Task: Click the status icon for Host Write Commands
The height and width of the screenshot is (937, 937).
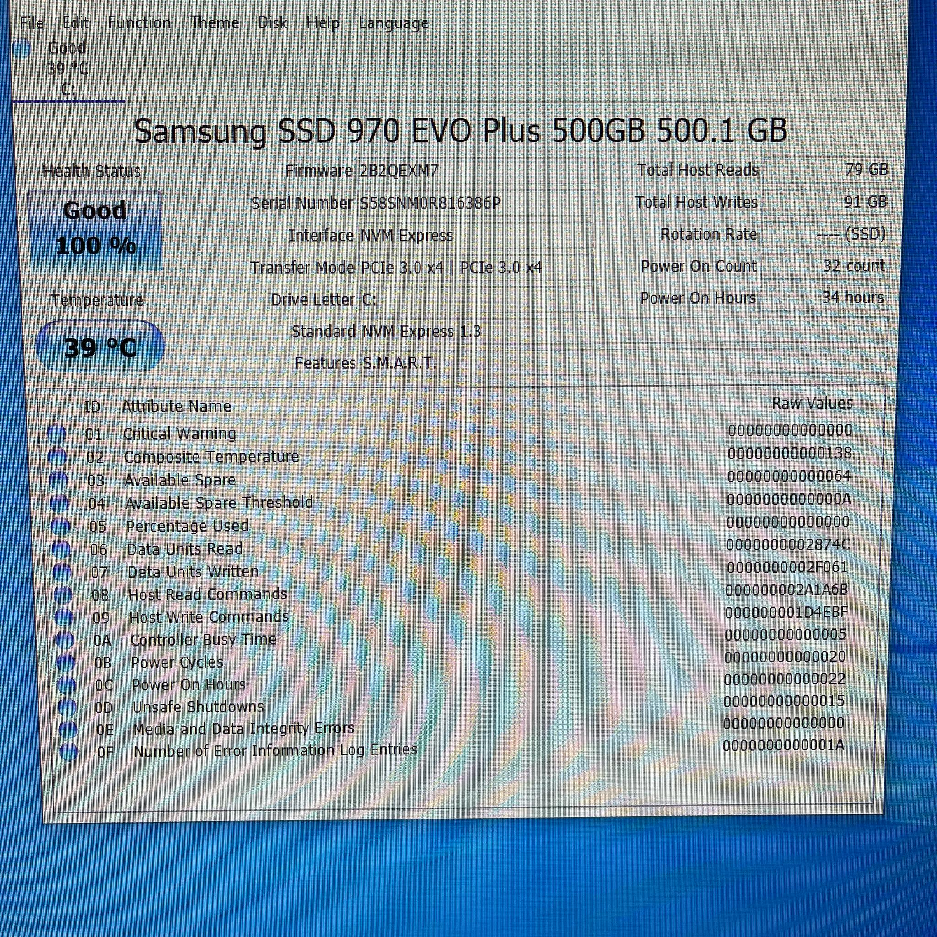Action: click(x=64, y=617)
